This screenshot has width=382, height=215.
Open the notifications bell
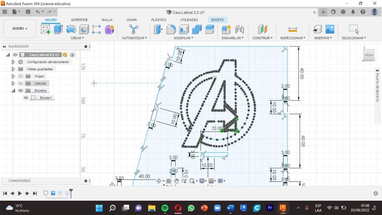tap(353, 12)
